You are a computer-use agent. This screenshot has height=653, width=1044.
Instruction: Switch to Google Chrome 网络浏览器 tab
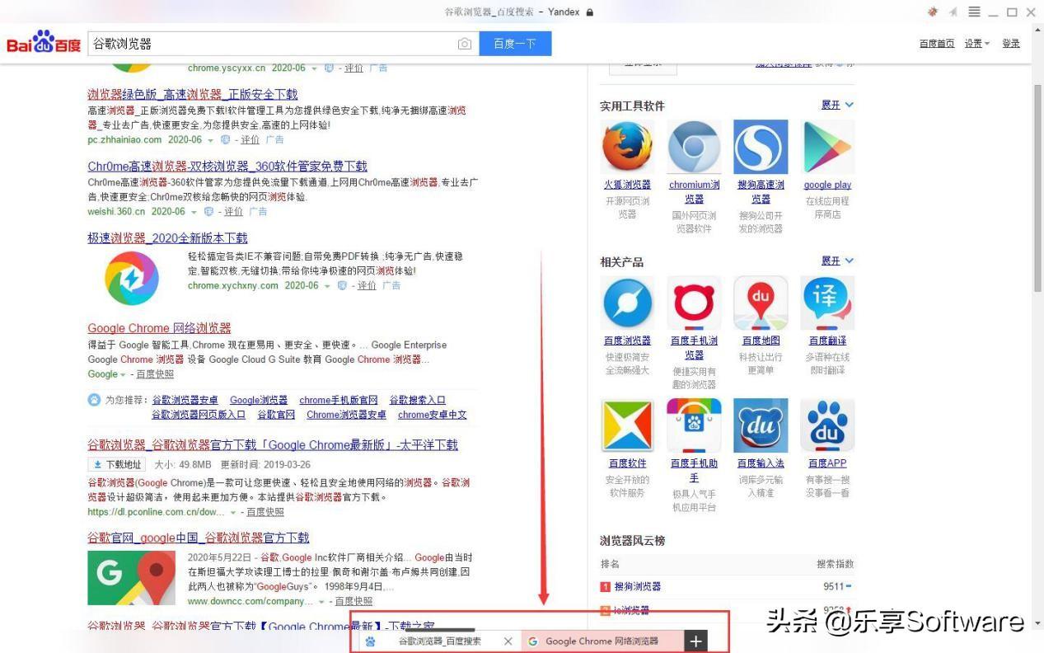pos(602,641)
